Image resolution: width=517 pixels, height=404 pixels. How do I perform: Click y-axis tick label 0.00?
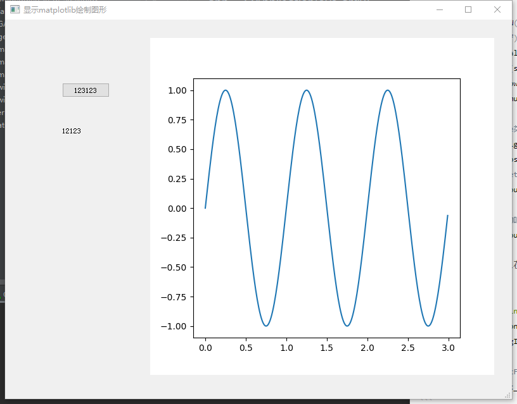pos(177,209)
